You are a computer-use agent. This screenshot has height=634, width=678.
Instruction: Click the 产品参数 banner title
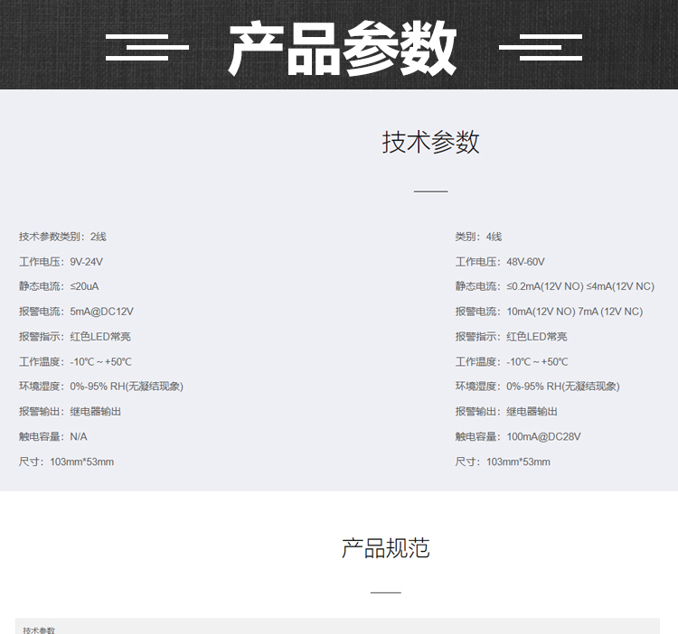tap(342, 48)
